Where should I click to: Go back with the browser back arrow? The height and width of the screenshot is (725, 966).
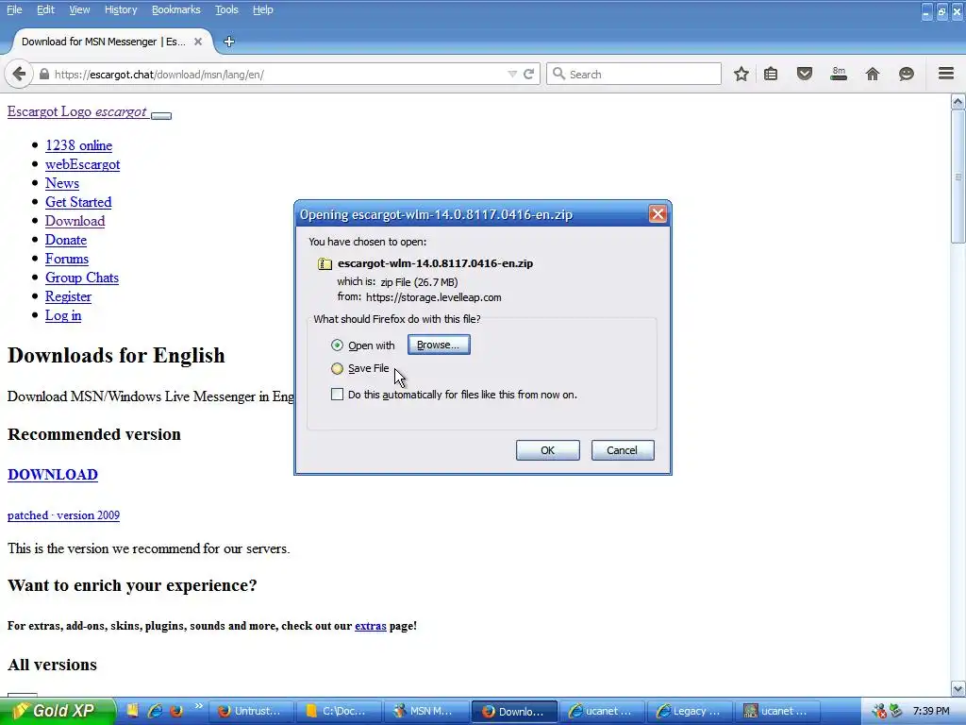[x=19, y=74]
